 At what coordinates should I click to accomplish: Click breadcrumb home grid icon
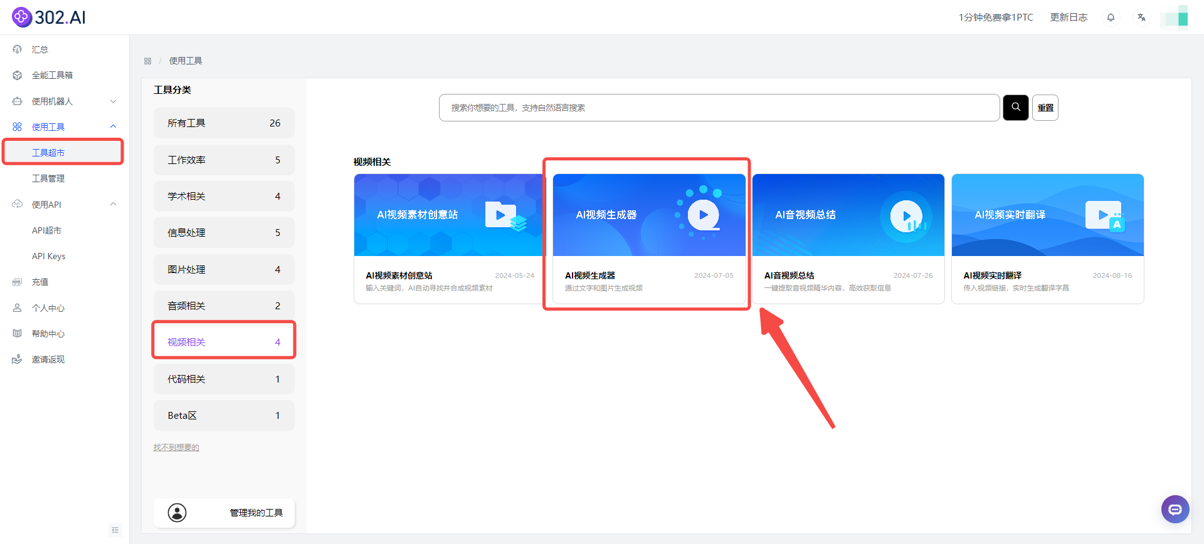pos(148,61)
